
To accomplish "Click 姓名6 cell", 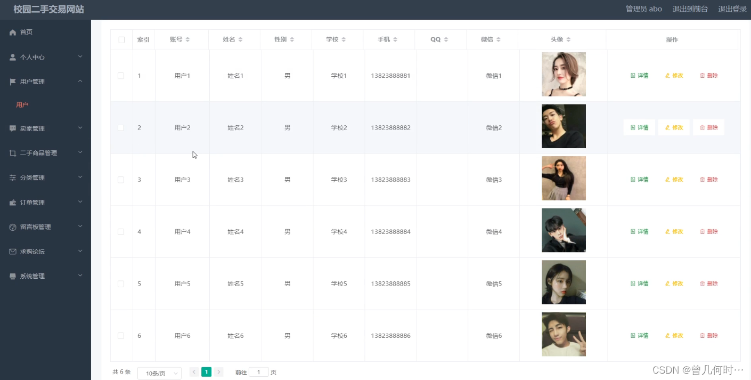I will [235, 336].
